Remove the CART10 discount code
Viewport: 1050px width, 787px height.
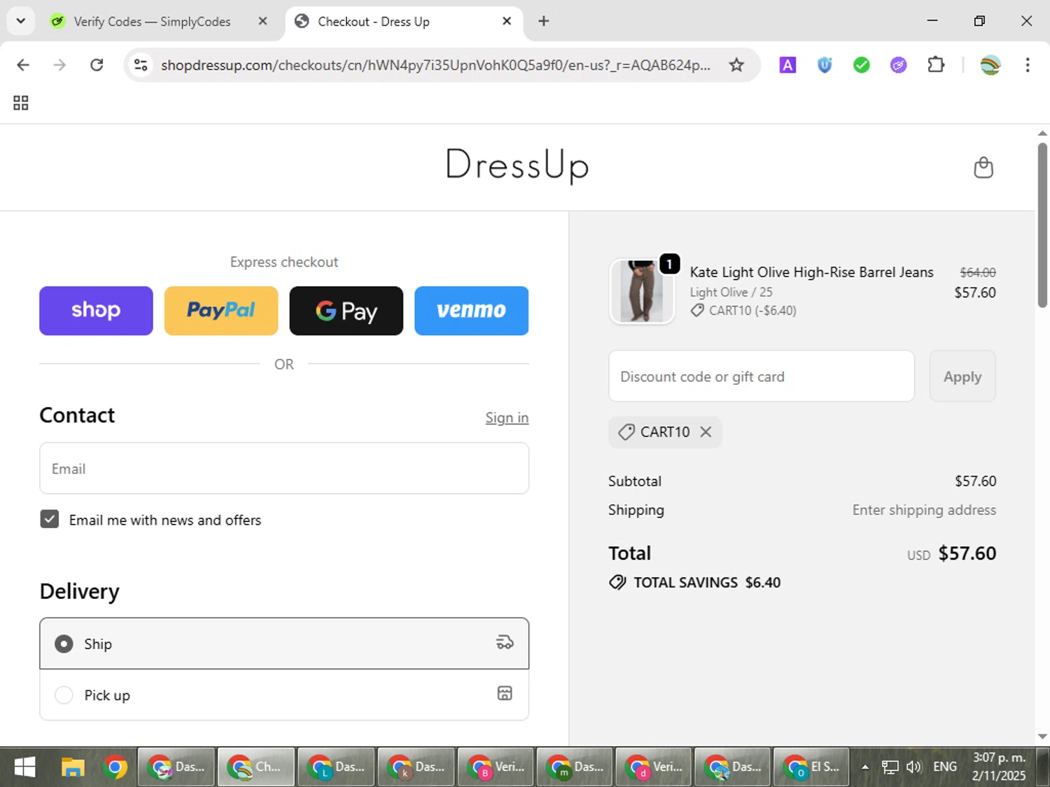(x=706, y=432)
